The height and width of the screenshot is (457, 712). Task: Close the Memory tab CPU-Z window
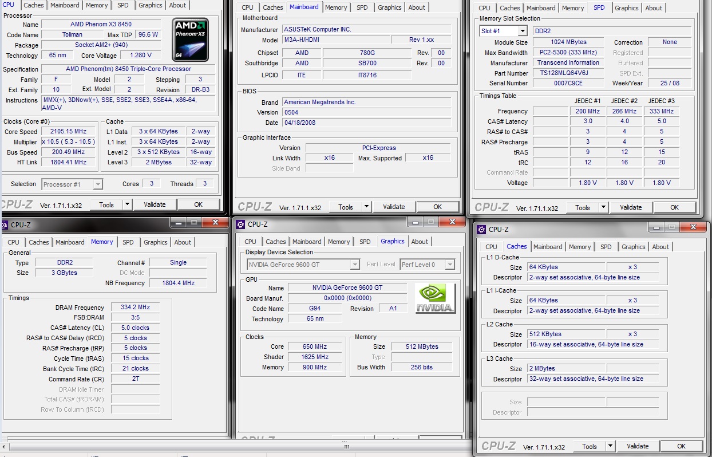216,223
